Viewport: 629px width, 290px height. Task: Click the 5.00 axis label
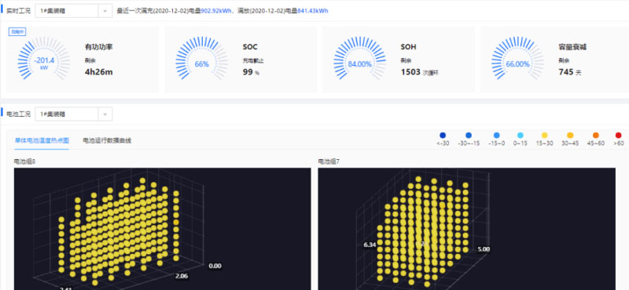click(x=484, y=249)
